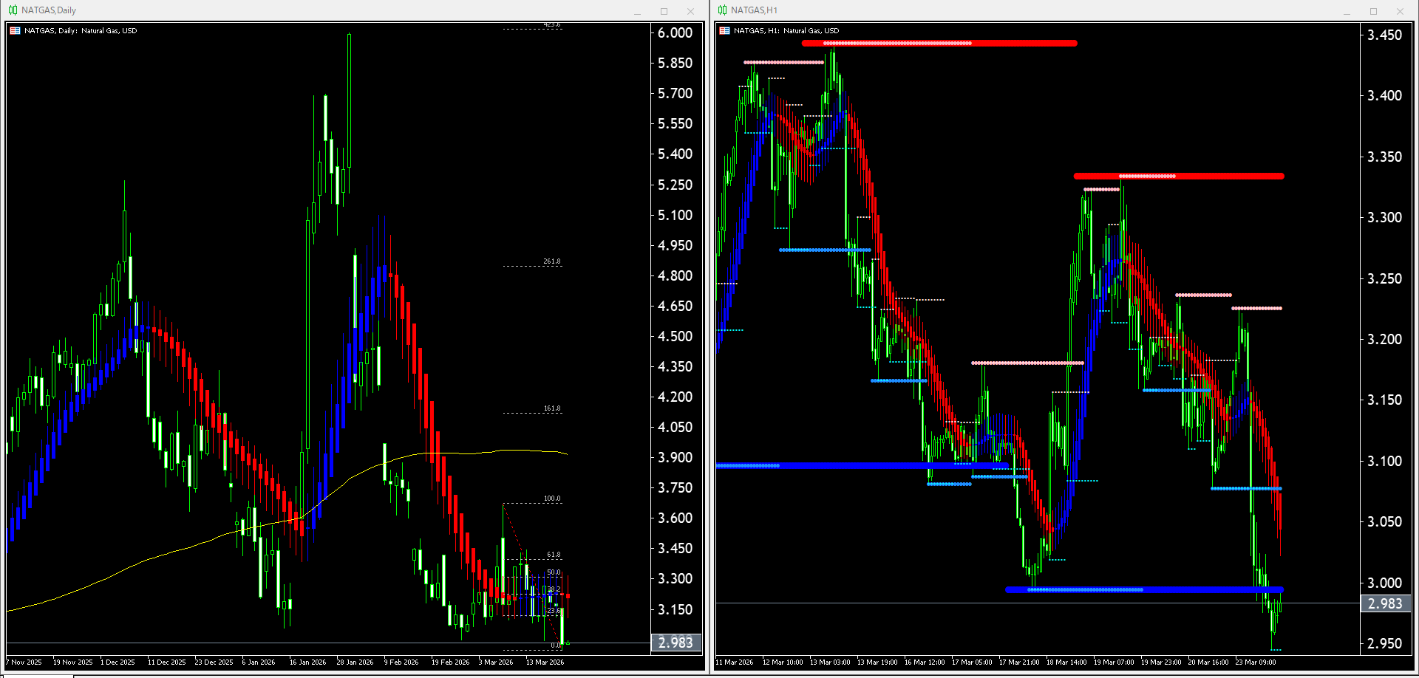Click the flag icon in the Daily chart header
Image resolution: width=1419 pixels, height=678 pixels.
pos(15,31)
